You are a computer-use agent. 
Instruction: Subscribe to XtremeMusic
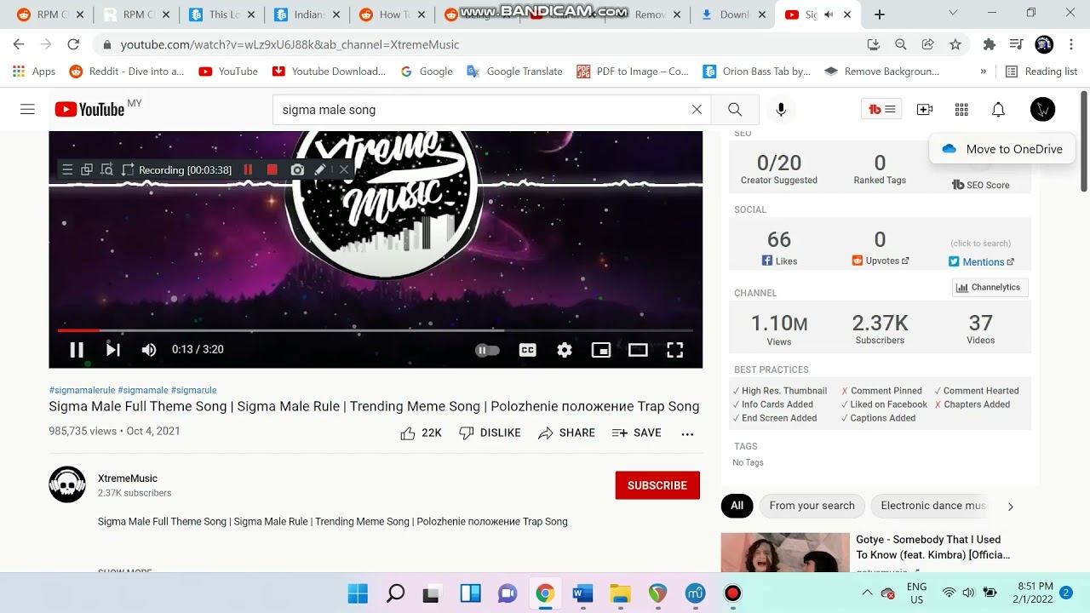[657, 485]
